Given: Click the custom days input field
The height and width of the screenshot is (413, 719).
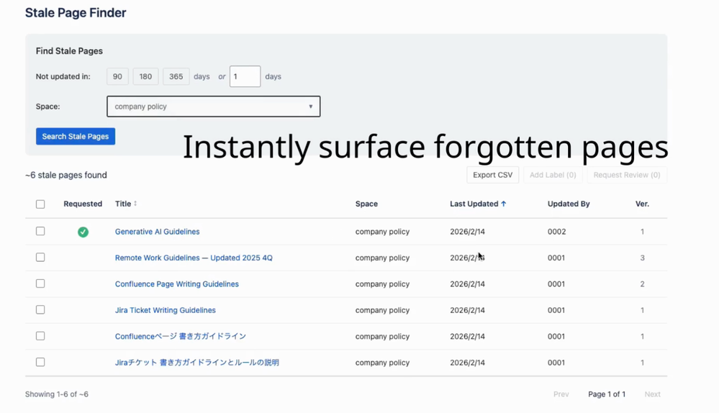Looking at the screenshot, I should click(x=245, y=76).
